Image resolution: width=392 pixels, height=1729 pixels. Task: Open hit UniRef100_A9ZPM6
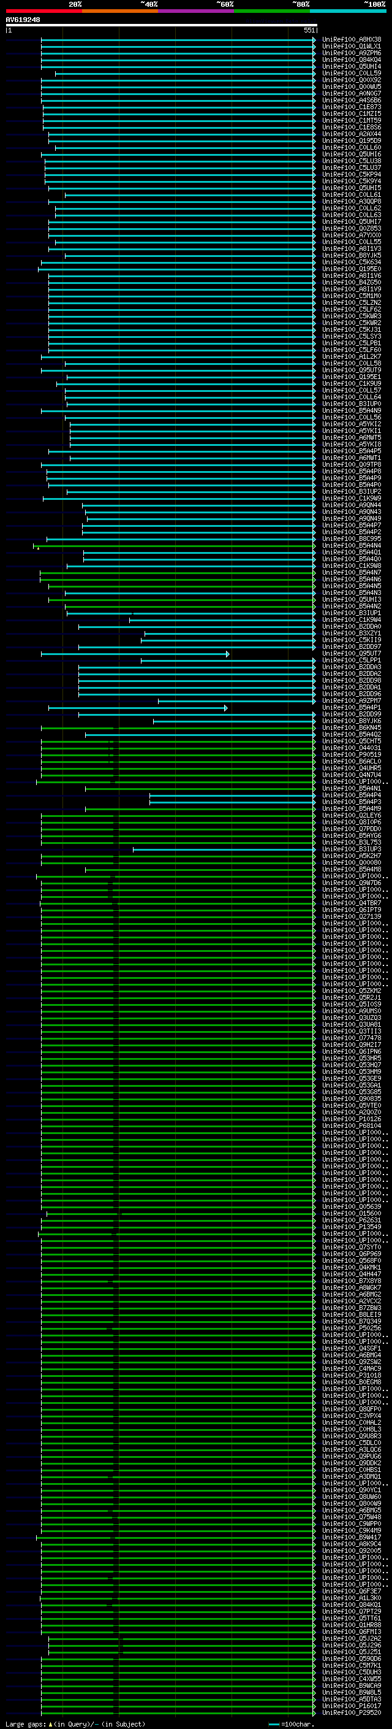pos(352,53)
